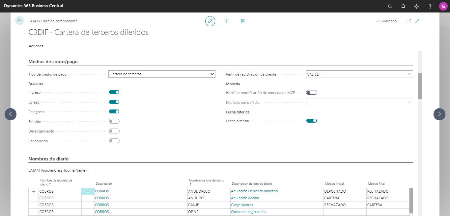Image resolution: width=450 pixels, height=216 pixels.
Task: Click the page vertical scrollbar thumb
Action: click(420, 86)
